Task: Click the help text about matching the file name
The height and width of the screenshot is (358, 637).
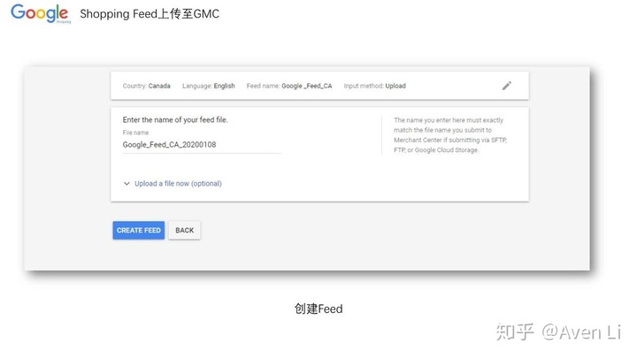Action: tap(450, 135)
